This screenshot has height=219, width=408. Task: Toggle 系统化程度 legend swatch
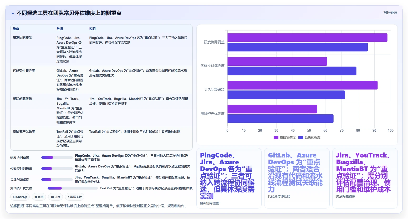[x=301, y=138]
